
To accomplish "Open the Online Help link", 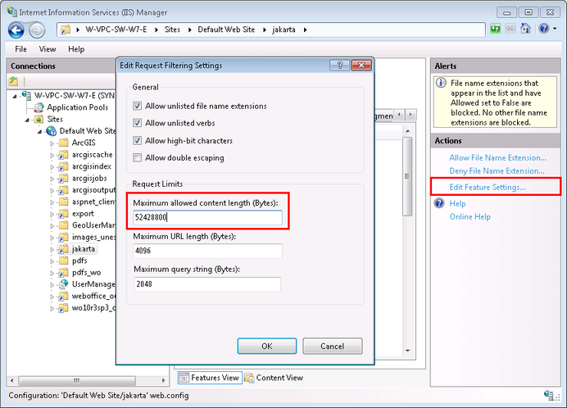I will click(469, 216).
